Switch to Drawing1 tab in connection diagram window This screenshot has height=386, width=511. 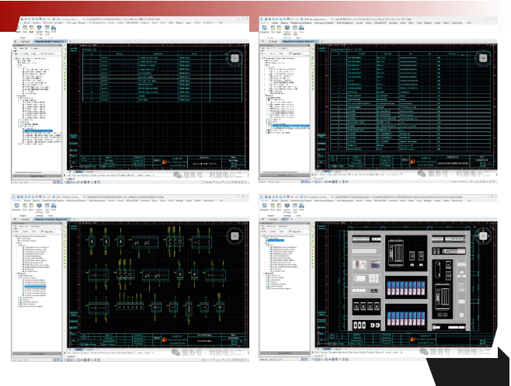point(25,219)
